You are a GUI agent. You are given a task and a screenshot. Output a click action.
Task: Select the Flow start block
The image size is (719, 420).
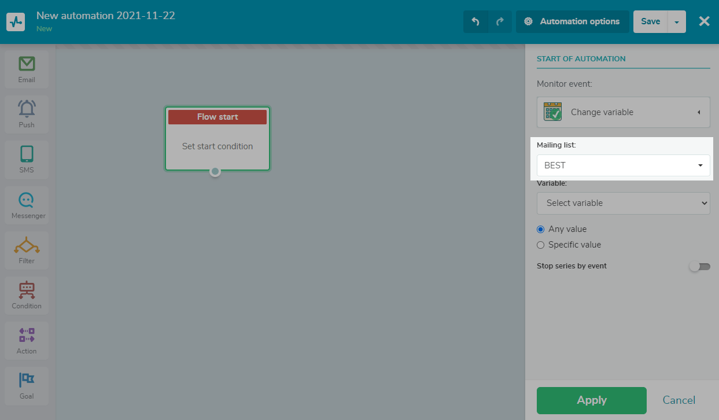tap(217, 138)
